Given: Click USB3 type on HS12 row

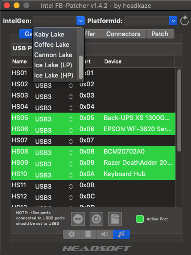Looking at the screenshot, I should (43, 197).
